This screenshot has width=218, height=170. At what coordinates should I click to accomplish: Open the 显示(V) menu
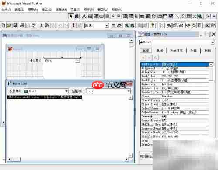click(x=33, y=10)
